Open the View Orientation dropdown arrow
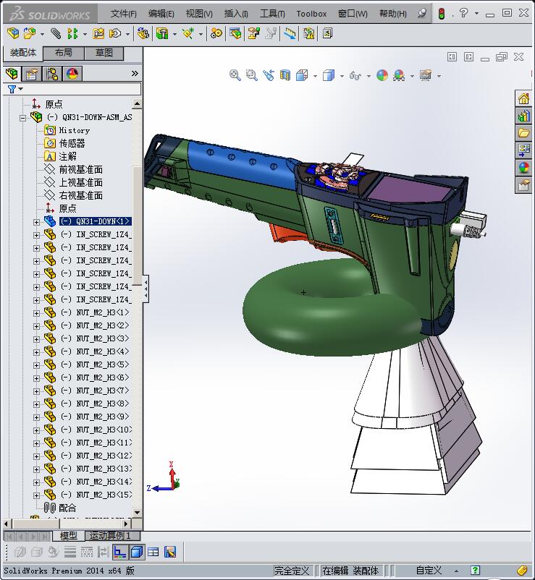The height and width of the screenshot is (580, 535). [x=315, y=76]
